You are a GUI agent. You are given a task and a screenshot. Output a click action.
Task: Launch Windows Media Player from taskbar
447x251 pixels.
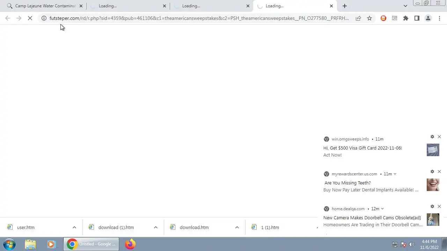click(x=51, y=244)
